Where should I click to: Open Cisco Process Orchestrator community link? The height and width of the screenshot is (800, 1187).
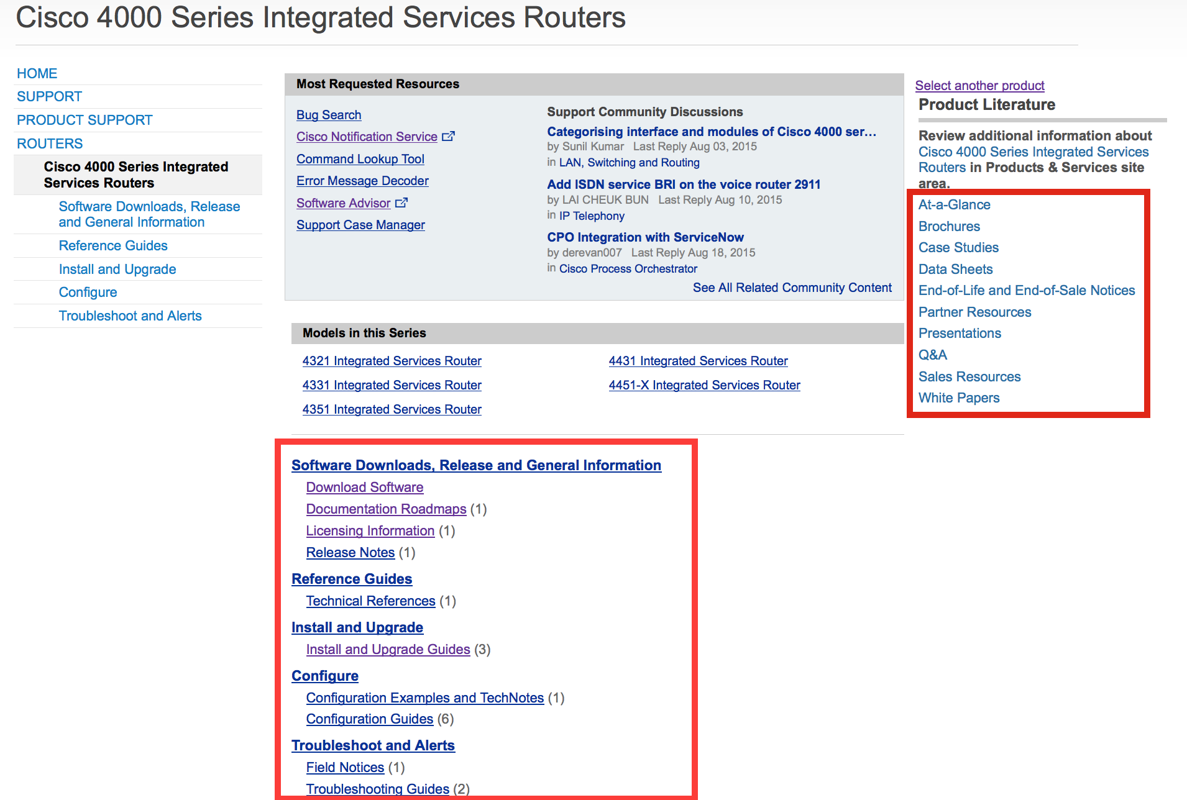pyautogui.click(x=628, y=269)
